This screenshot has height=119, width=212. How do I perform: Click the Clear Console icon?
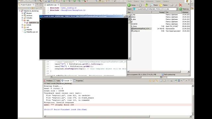pos(161,81)
